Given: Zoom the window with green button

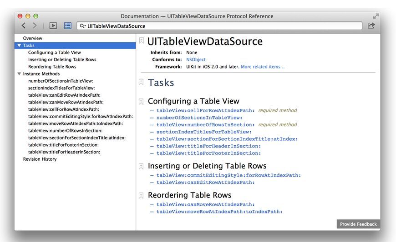Looking at the screenshot, I should click(36, 16).
